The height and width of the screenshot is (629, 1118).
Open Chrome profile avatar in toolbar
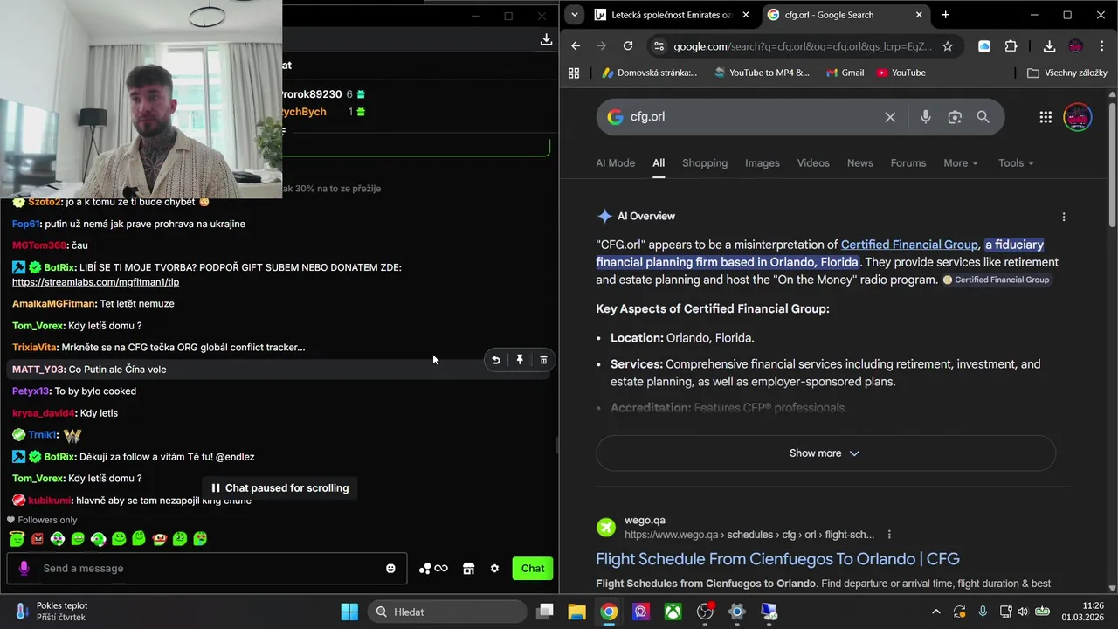[x=1075, y=46]
